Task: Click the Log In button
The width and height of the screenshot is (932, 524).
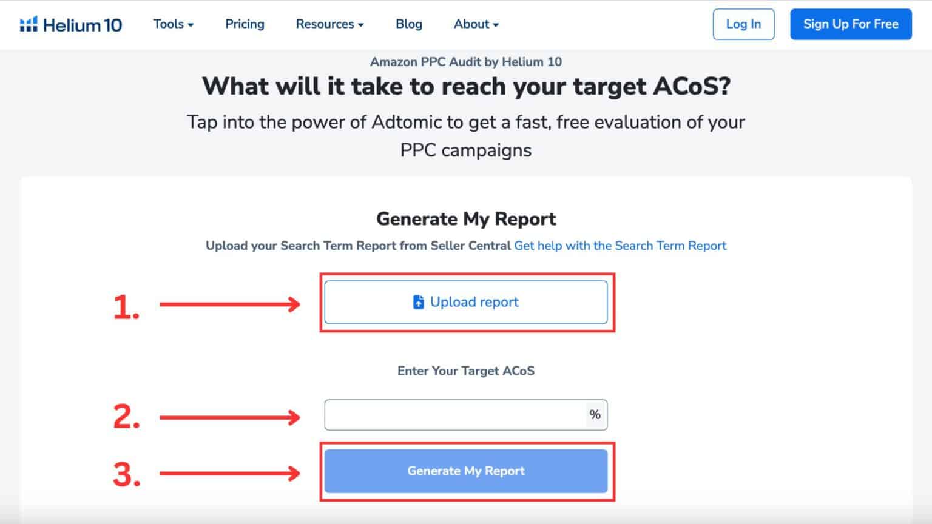Action: [743, 24]
